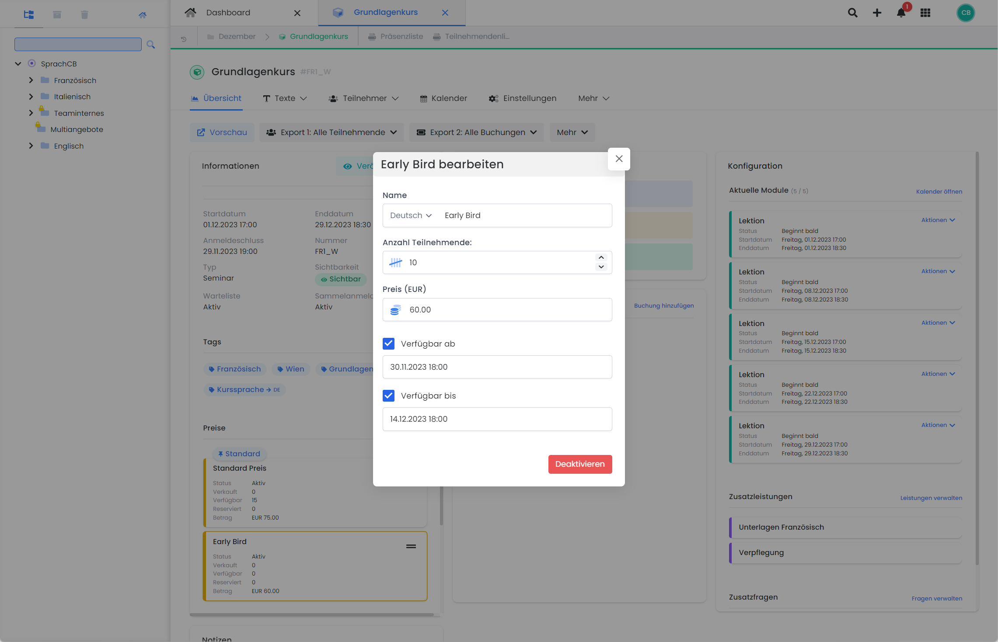Uncheck the Verfügbar bis checkbox

point(388,396)
